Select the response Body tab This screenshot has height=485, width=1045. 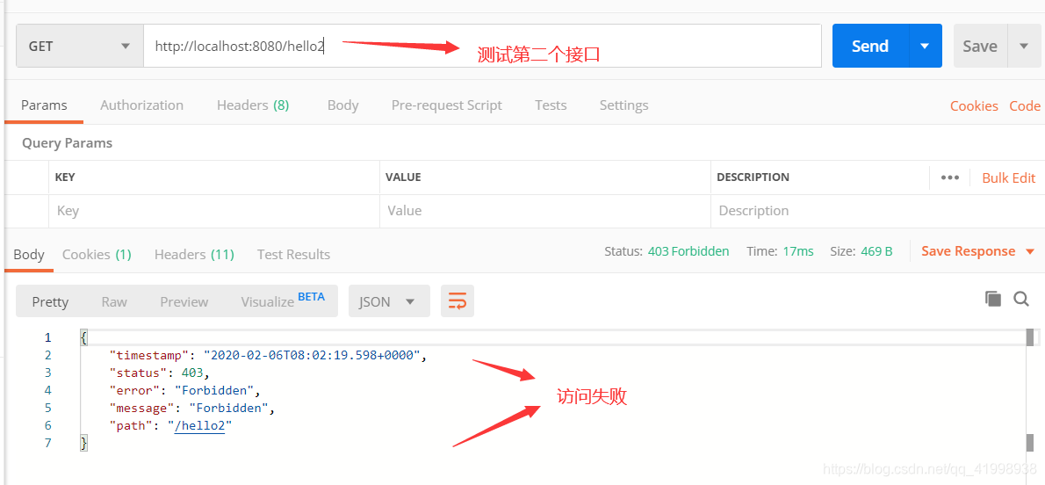pyautogui.click(x=29, y=254)
